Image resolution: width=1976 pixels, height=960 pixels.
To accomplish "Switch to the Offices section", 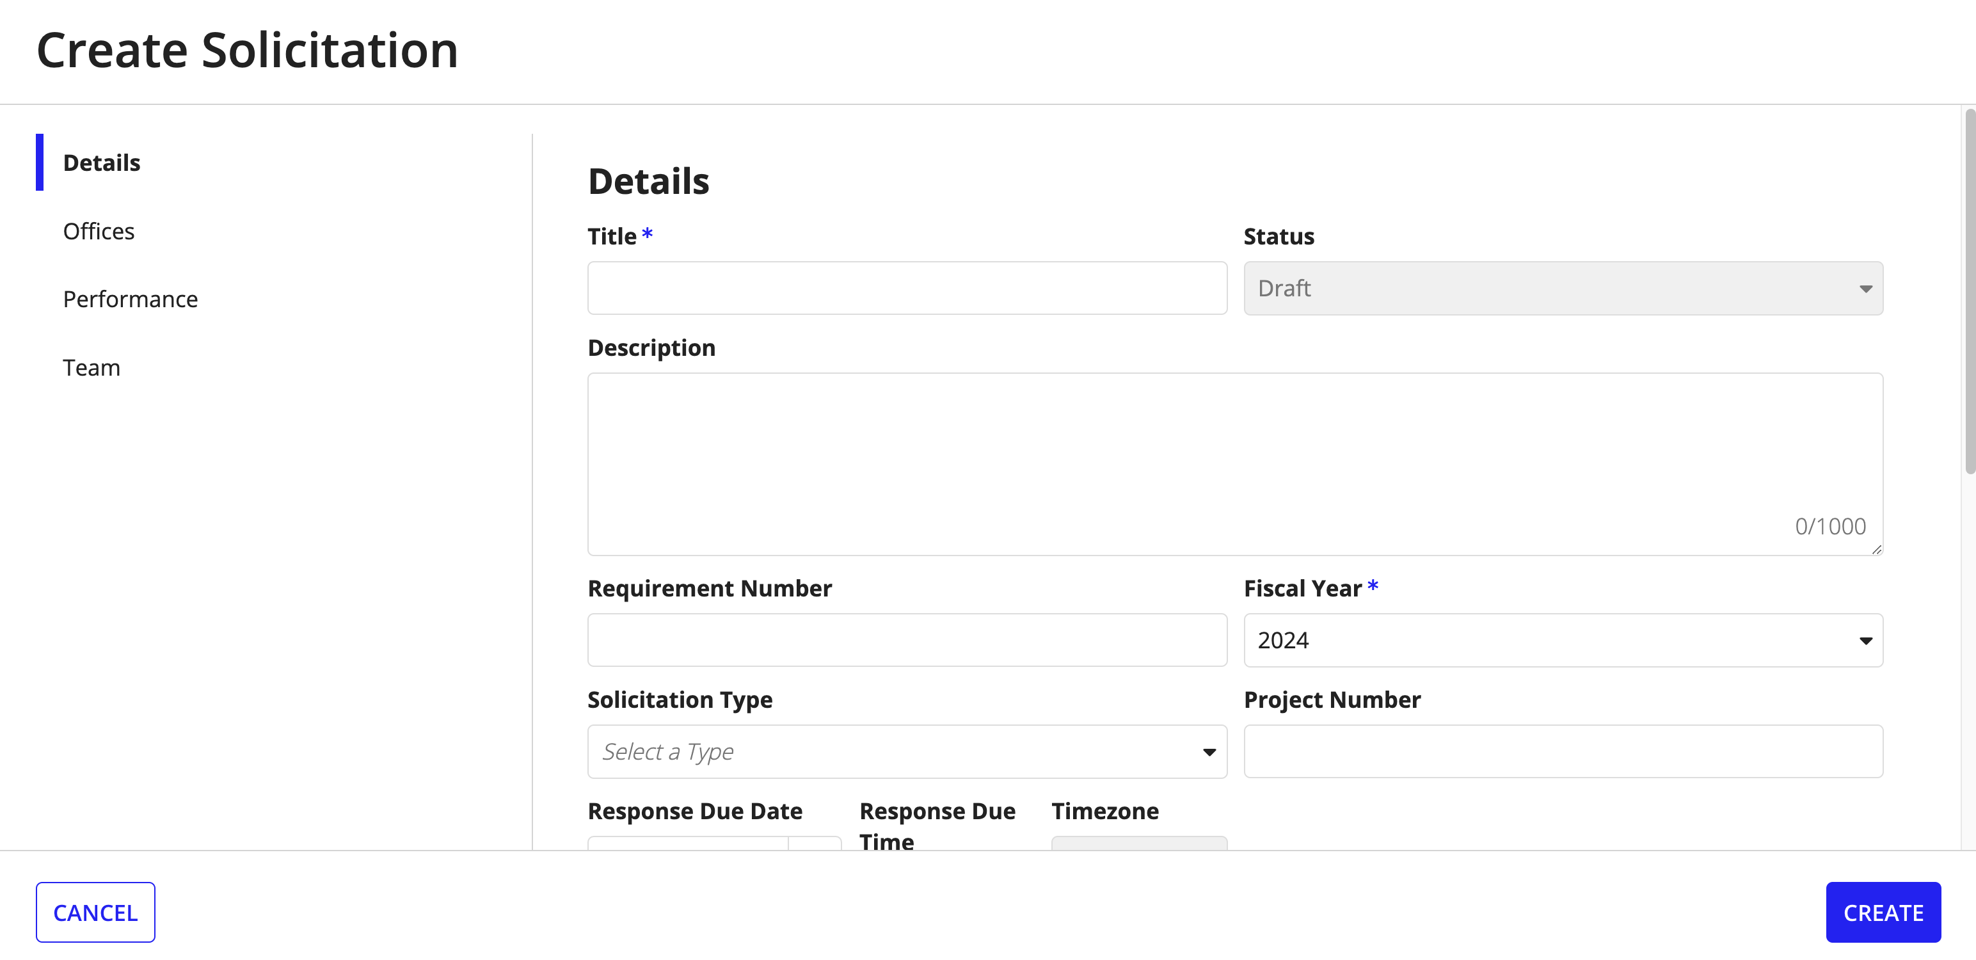I will coord(98,231).
